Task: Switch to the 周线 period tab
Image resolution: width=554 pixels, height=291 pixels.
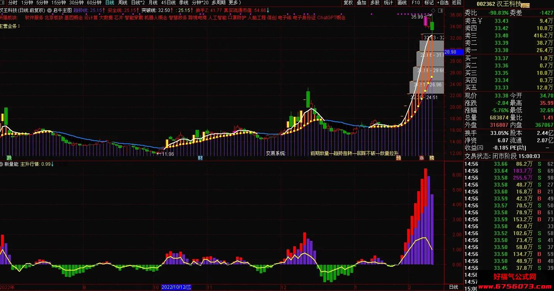Action: click(122, 3)
